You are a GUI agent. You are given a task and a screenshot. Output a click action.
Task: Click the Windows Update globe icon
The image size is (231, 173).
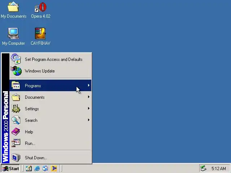coord(16,71)
